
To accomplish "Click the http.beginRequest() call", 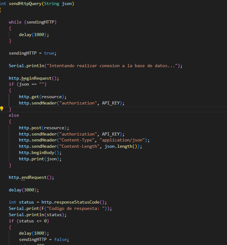I will tap(34, 78).
